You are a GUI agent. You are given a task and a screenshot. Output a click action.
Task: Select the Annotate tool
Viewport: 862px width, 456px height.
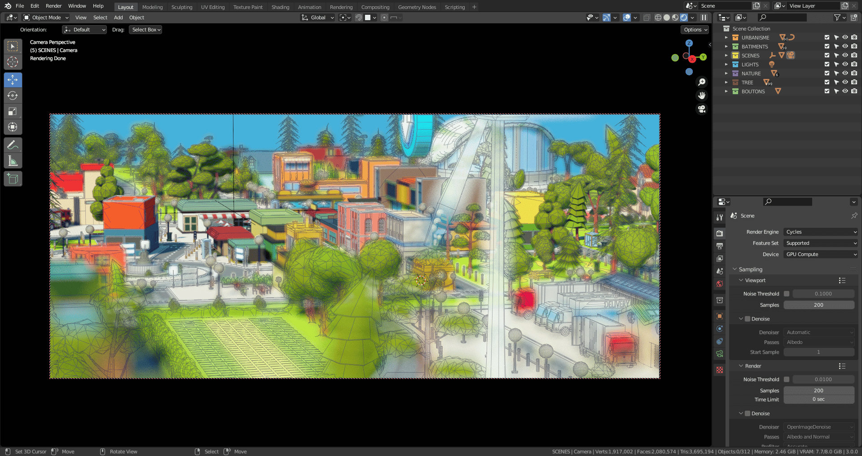pyautogui.click(x=13, y=144)
